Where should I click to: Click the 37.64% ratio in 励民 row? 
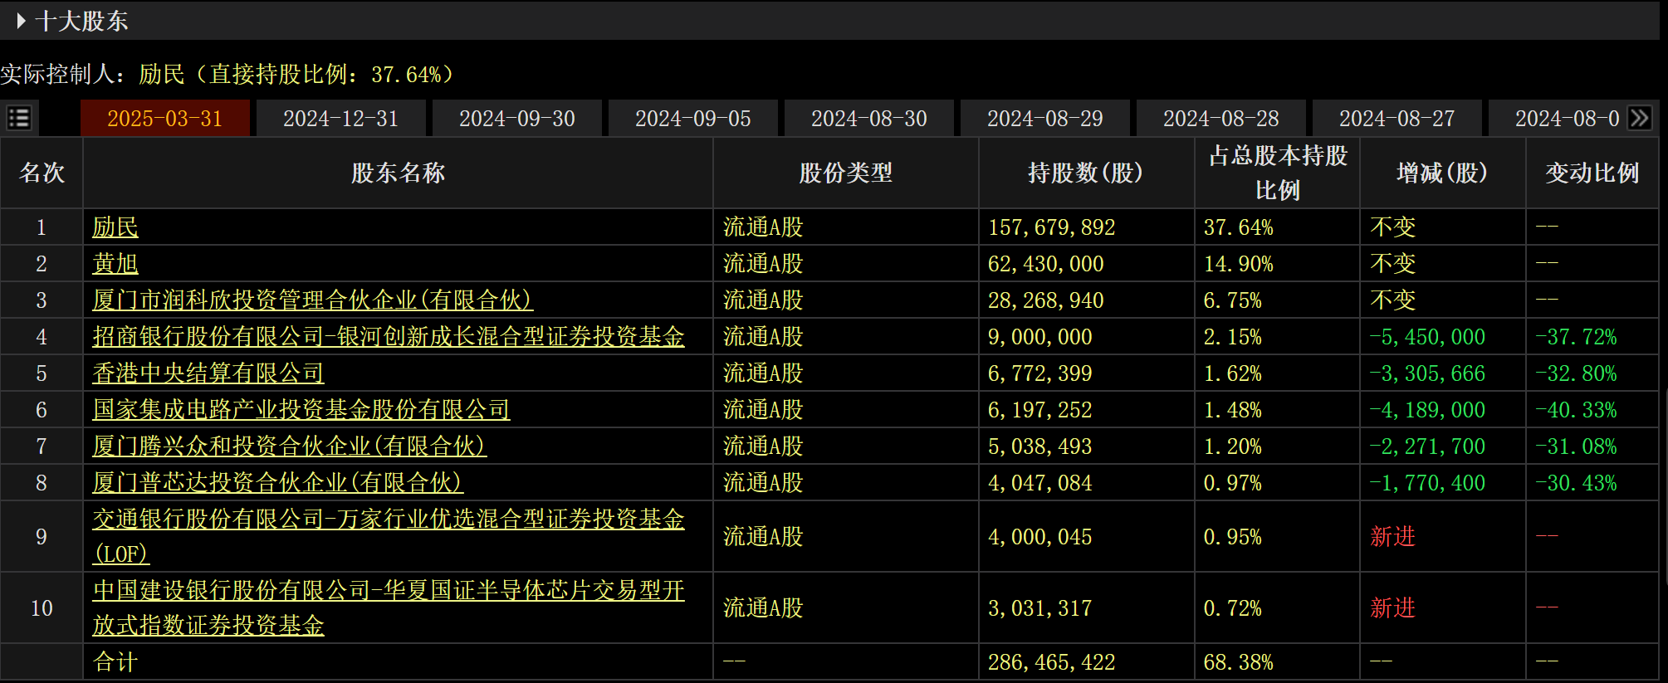(1239, 227)
